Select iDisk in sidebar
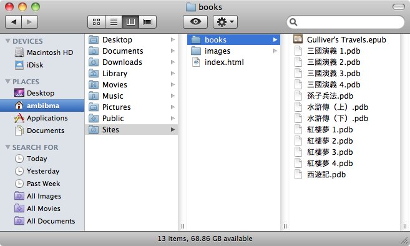The height and width of the screenshot is (246, 410). coord(42,65)
